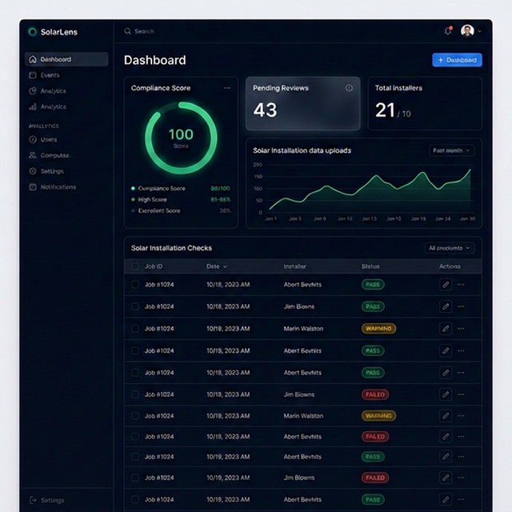Open Notifications in the sidebar
Viewport: 512px width, 512px height.
(58, 187)
